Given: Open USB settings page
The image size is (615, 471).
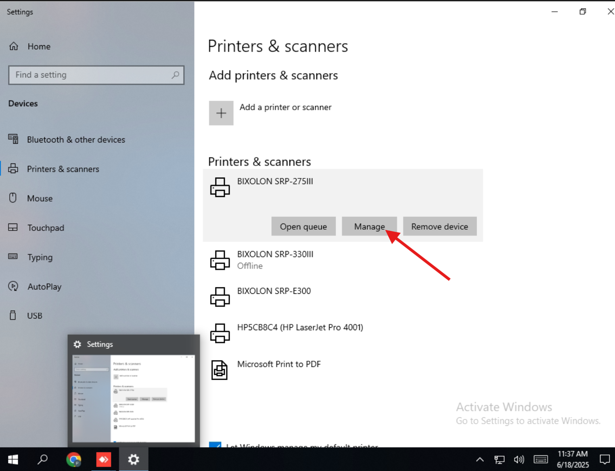Looking at the screenshot, I should [x=34, y=316].
